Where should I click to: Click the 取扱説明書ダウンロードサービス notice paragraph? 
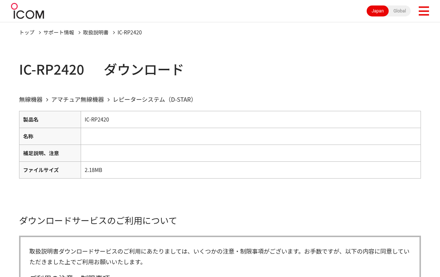pos(219,257)
